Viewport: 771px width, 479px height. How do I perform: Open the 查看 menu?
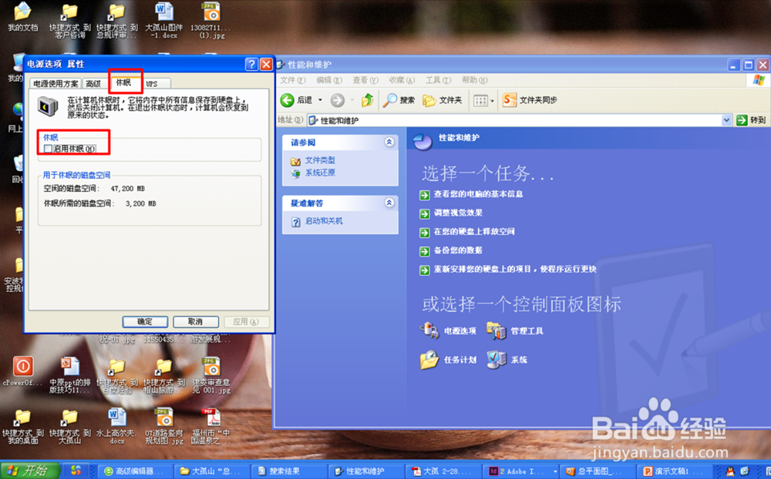tap(365, 80)
